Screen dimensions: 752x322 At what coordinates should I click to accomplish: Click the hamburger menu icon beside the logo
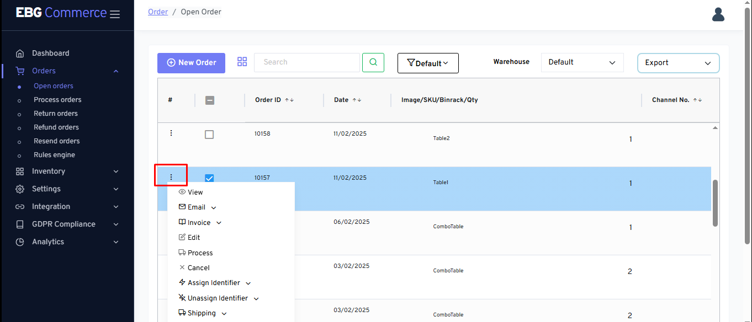pos(115,14)
